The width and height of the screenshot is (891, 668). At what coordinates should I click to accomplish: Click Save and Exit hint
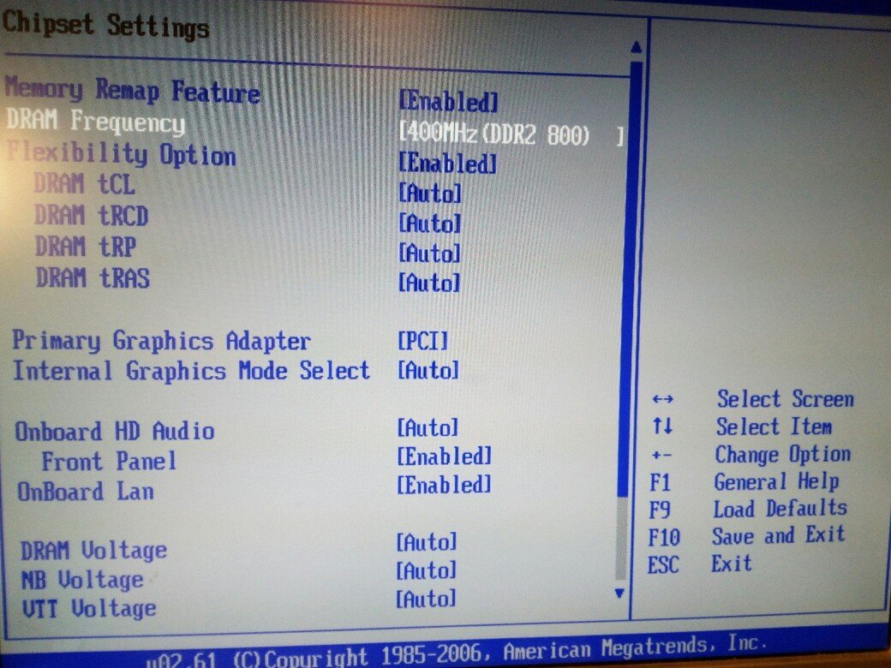tap(778, 535)
